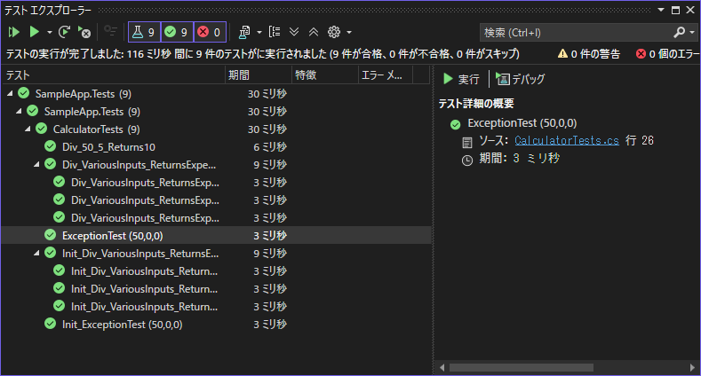Sort by テスト column header
Screen dimensions: 701x376
pos(113,74)
